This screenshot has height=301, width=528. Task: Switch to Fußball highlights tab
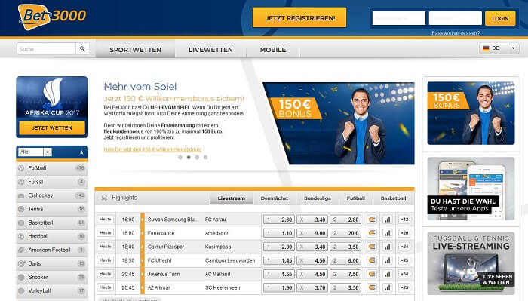(x=356, y=198)
